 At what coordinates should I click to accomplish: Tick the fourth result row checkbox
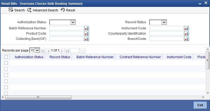tap(6, 81)
